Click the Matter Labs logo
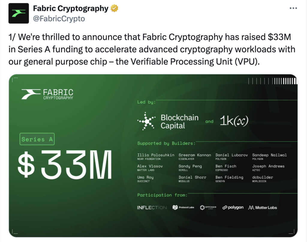This screenshot has height=242, width=307. pos(262,207)
